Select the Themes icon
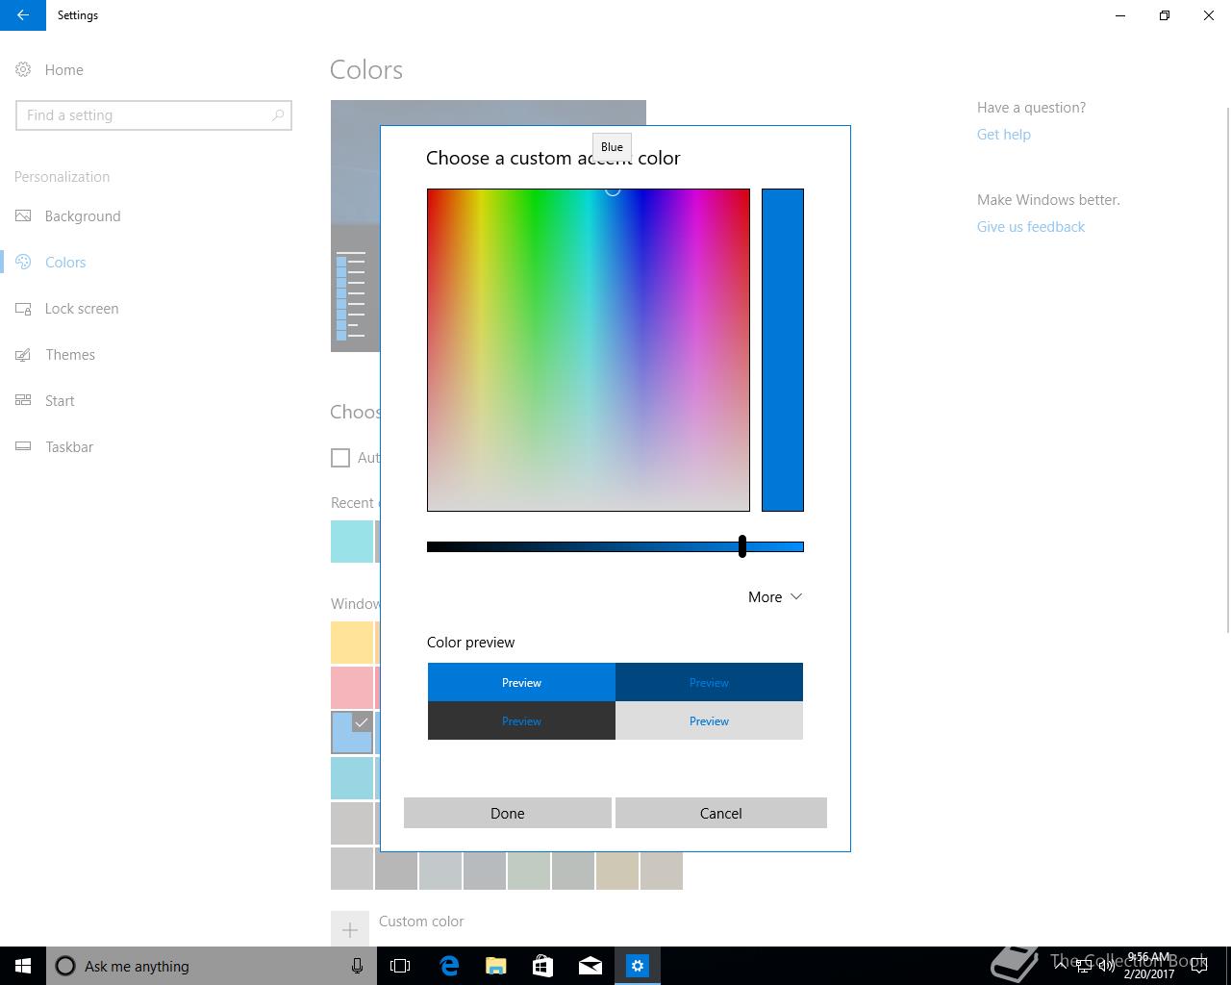Viewport: 1231px width, 985px height. [x=23, y=355]
